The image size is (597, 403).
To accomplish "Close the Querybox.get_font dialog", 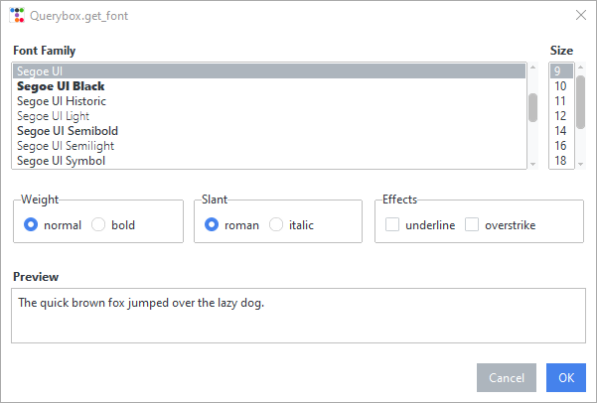I will 581,15.
